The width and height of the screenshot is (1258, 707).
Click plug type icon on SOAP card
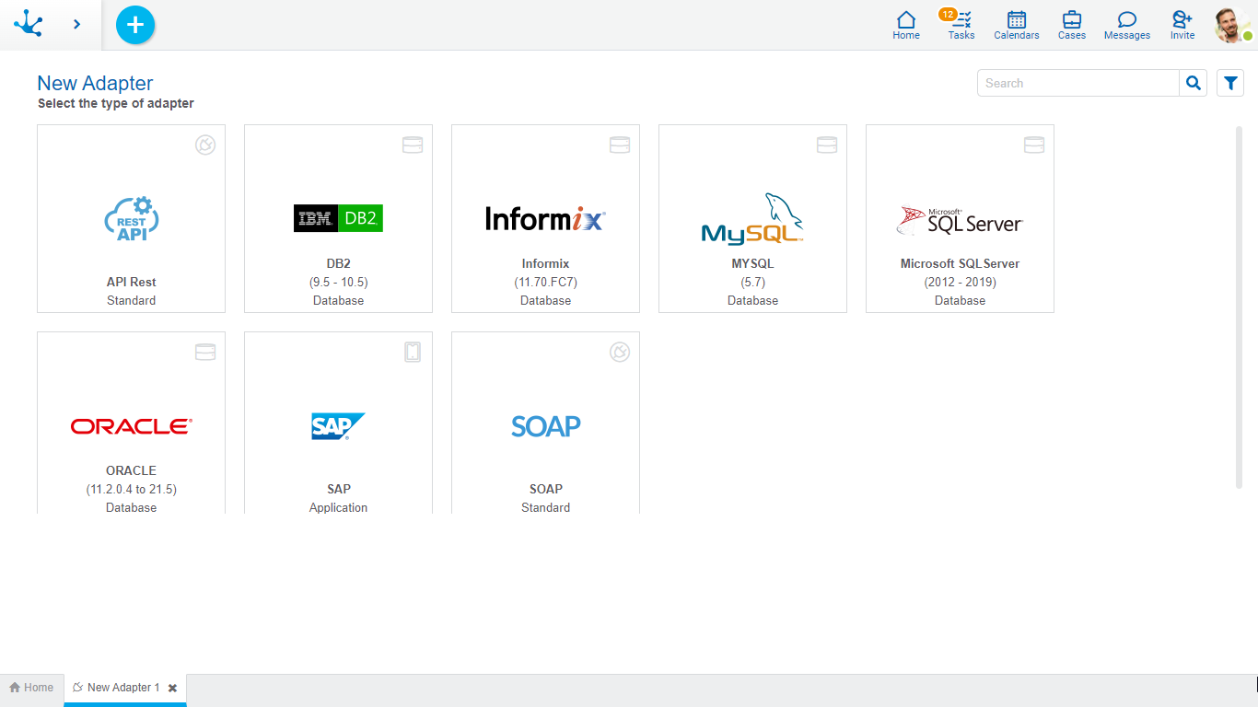620,352
